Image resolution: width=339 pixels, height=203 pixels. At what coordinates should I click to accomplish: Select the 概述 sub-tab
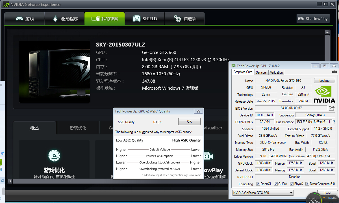tap(34, 128)
